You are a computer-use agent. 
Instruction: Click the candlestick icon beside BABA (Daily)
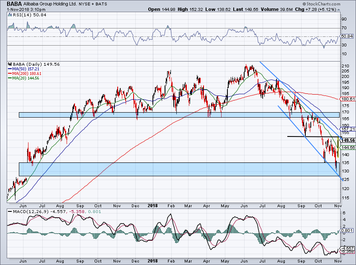click(x=10, y=64)
